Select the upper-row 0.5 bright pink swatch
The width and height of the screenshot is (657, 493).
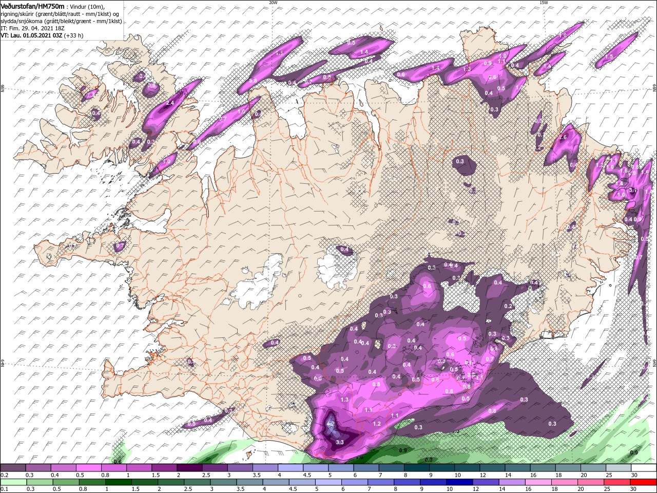88,468
